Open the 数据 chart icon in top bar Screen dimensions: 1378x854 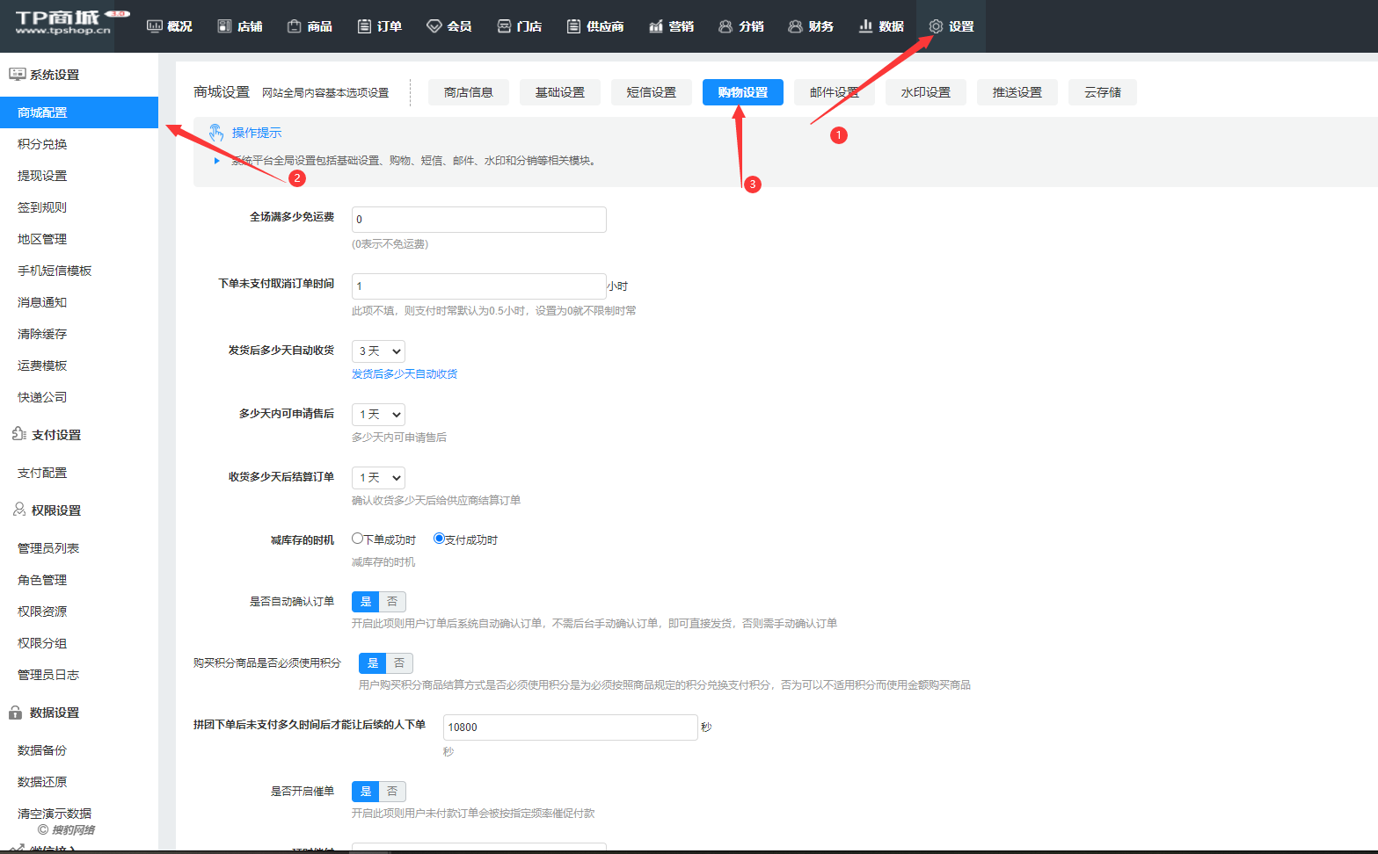click(x=865, y=26)
